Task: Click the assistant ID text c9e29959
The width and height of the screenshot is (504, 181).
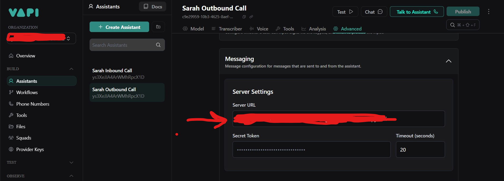Action: pos(208,17)
